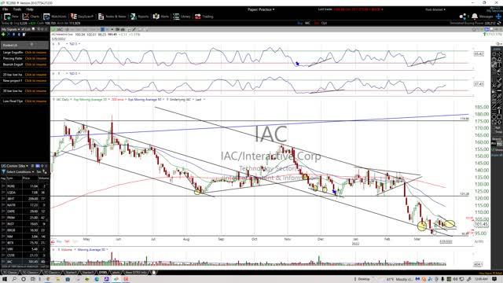This screenshot has width=503, height=283.
Task: Close the top stochastic indicator pane
Action: coord(53,44)
